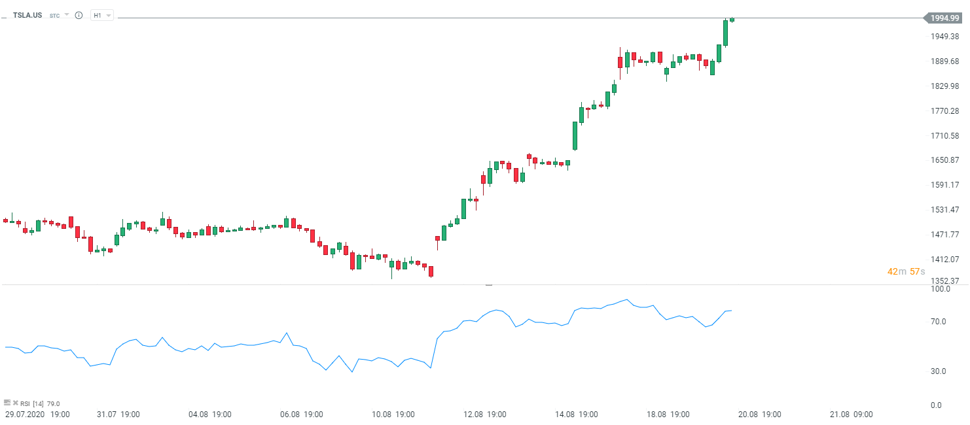Viewport: 970px width, 425px height.
Task: Click the 1994.99 current price tag
Action: pos(945,18)
